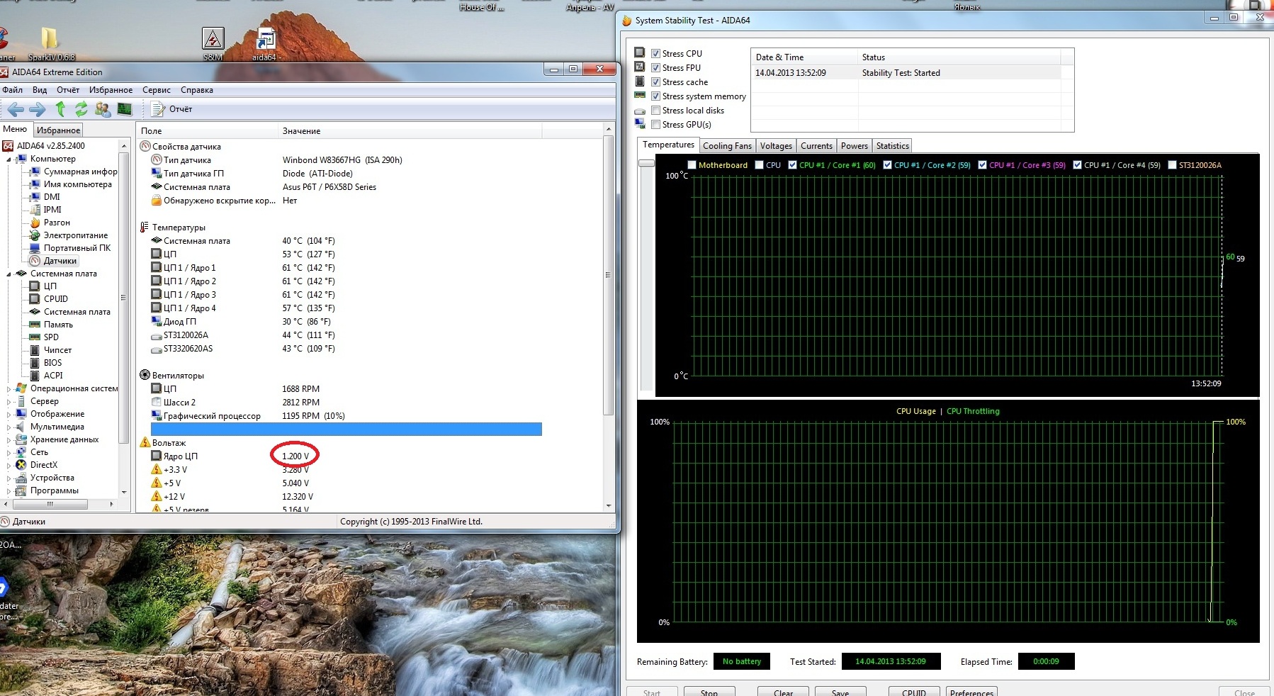Screen dimensions: 1274x696
Task: Check the ST3120026A graph checkbox
Action: (x=1173, y=165)
